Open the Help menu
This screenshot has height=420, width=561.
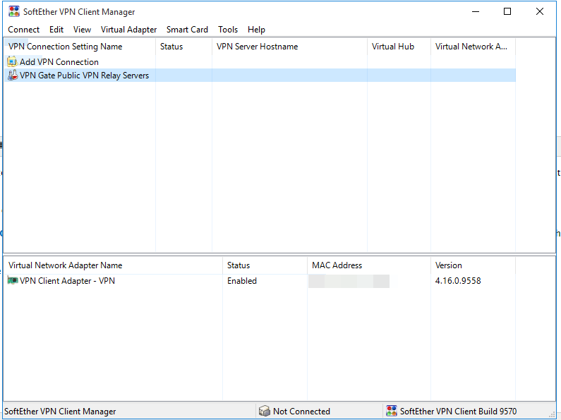[256, 30]
